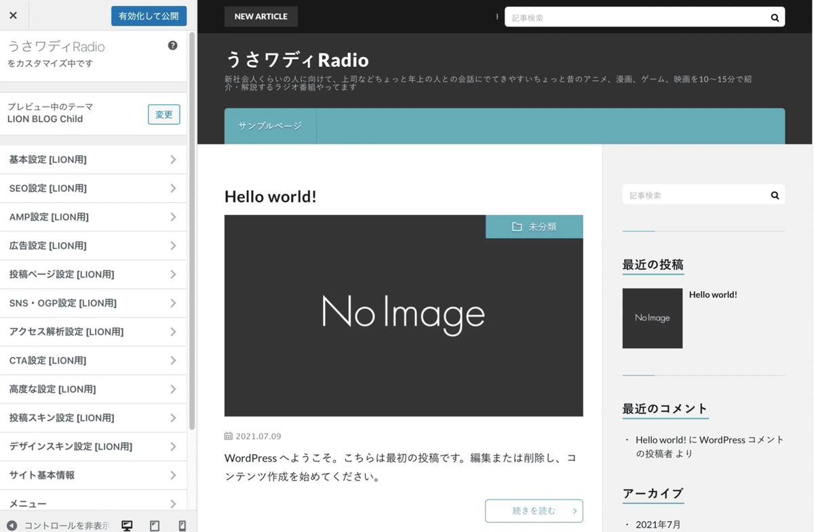Open the うさワディRadio site title link

point(296,60)
